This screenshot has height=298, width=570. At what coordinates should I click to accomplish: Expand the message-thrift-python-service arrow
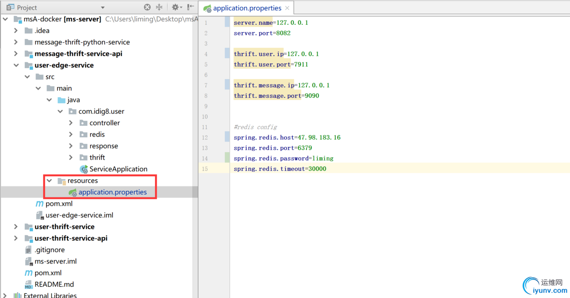coord(16,42)
